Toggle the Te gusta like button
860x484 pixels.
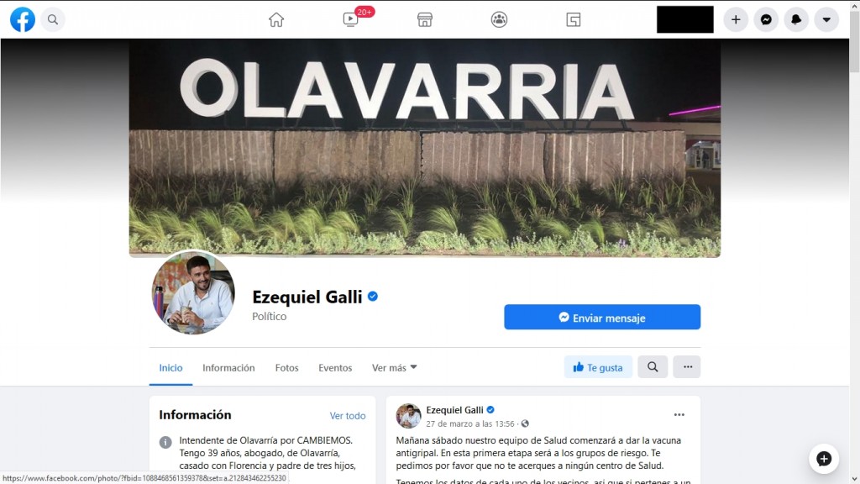598,367
